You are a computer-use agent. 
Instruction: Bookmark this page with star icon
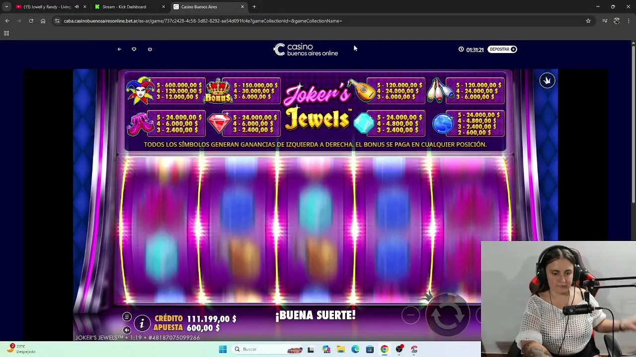click(588, 21)
